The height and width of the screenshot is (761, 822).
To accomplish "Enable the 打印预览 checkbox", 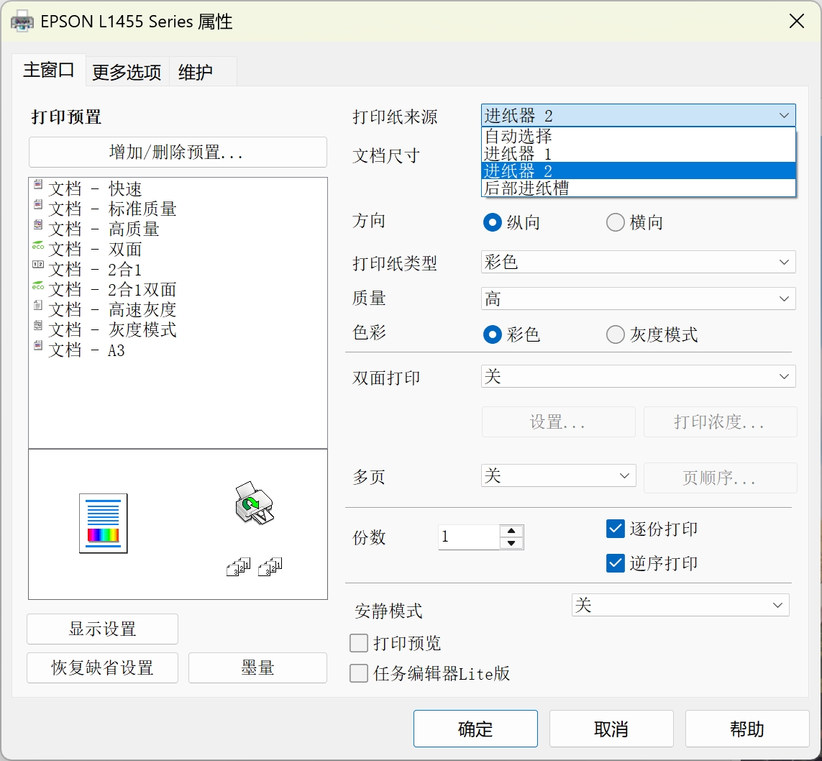I will click(358, 642).
